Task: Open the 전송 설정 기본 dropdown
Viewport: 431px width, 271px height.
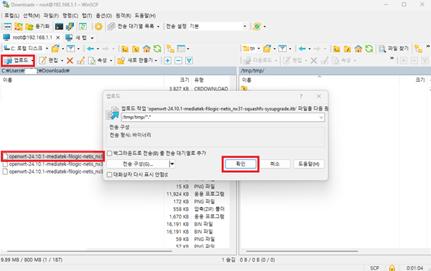Action: click(218, 27)
